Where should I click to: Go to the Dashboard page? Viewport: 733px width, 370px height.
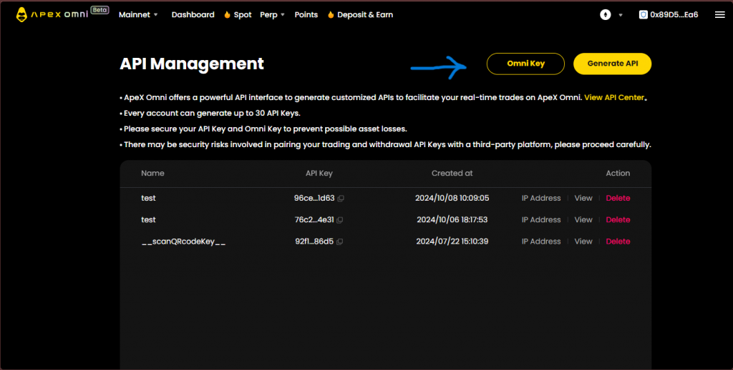coord(193,14)
